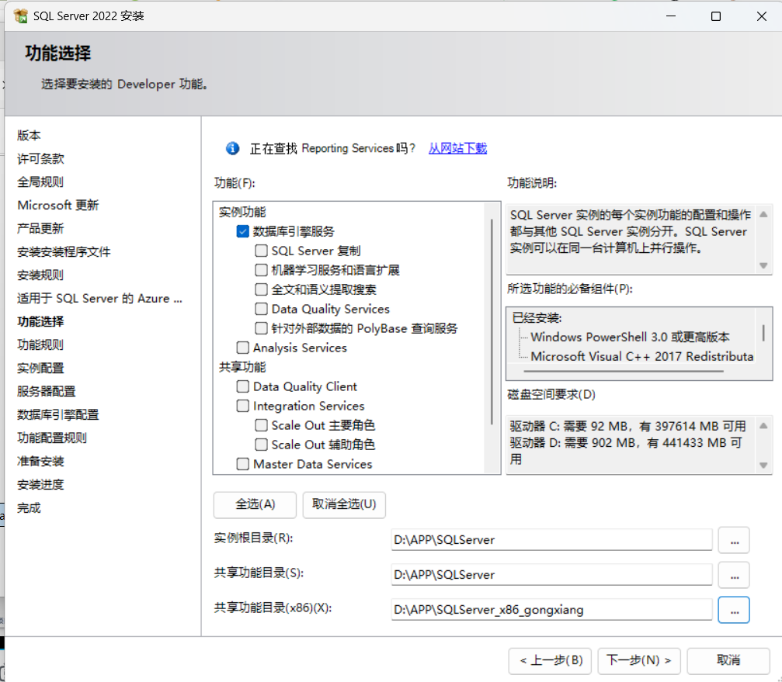Check the PolyBase 查询服务 checkbox
Screen dimensions: 782x682
point(261,328)
